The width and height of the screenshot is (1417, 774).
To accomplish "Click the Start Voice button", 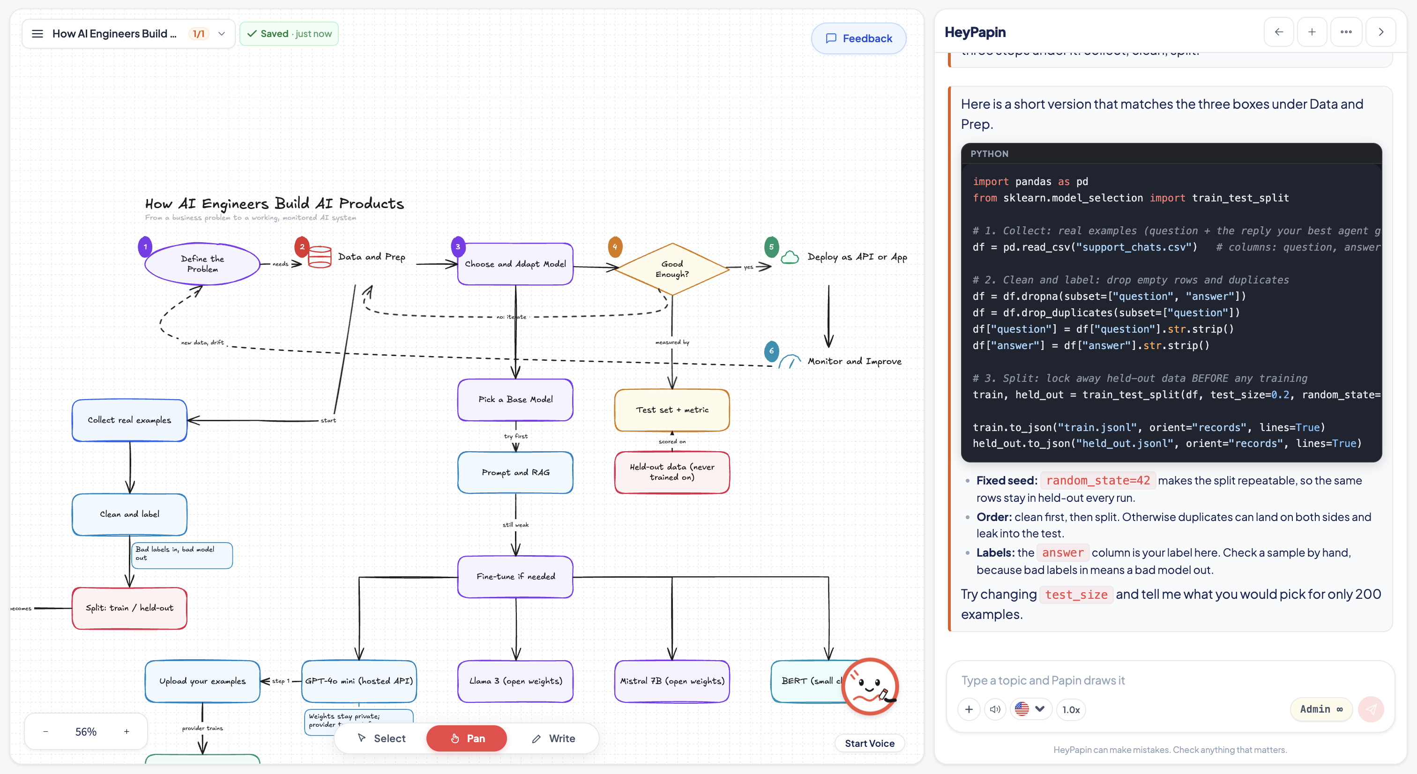I will click(869, 743).
